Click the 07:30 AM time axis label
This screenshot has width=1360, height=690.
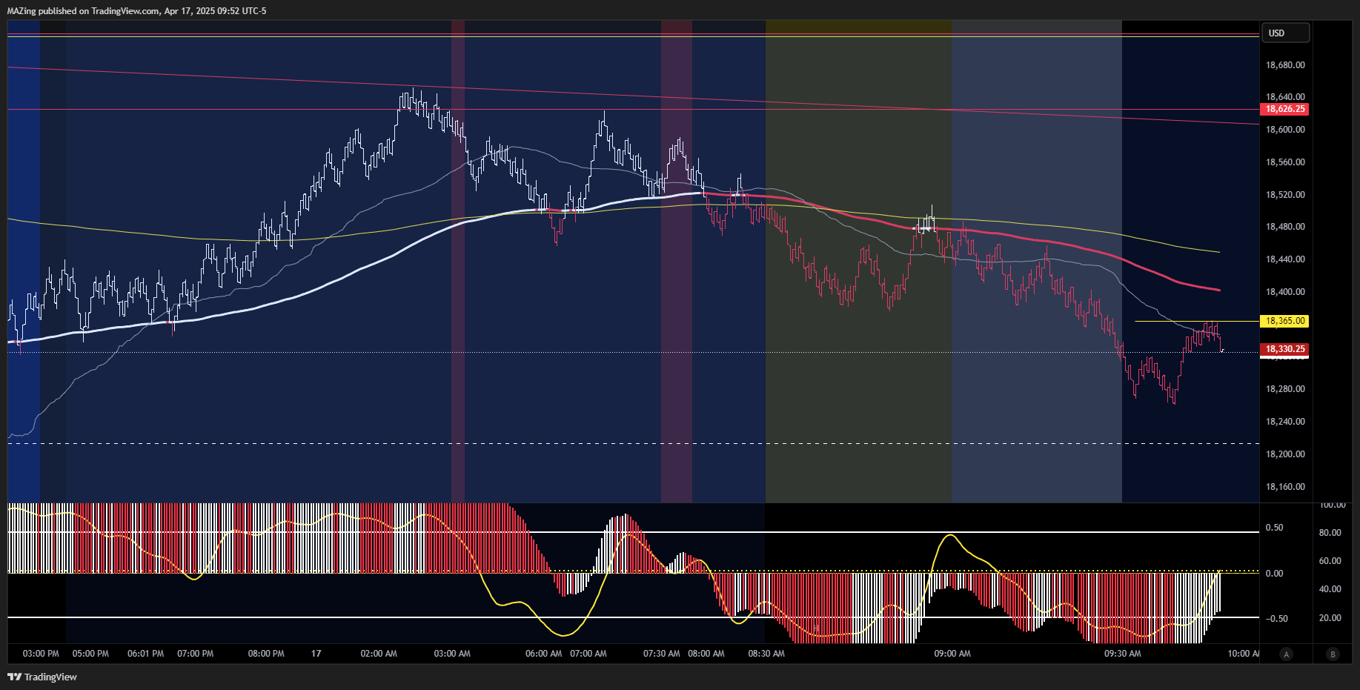click(x=662, y=654)
